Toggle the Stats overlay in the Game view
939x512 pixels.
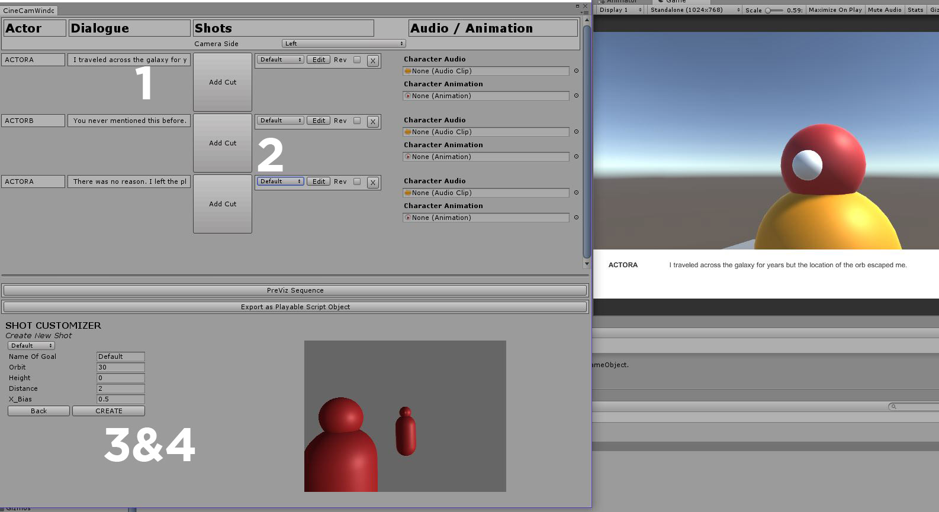915,10
